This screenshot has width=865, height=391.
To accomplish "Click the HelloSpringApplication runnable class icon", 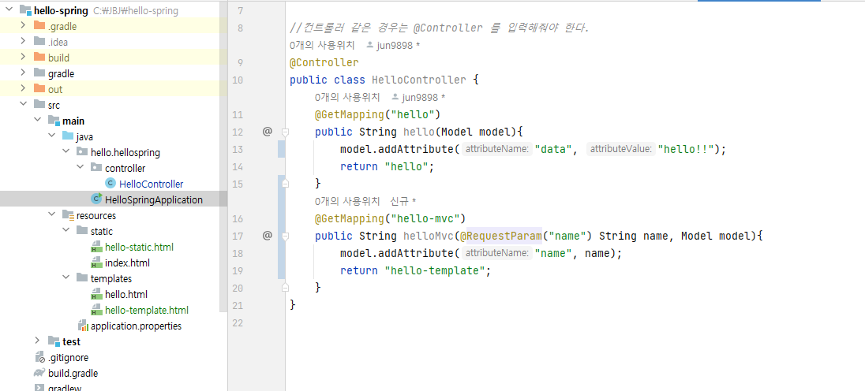I will pos(96,199).
